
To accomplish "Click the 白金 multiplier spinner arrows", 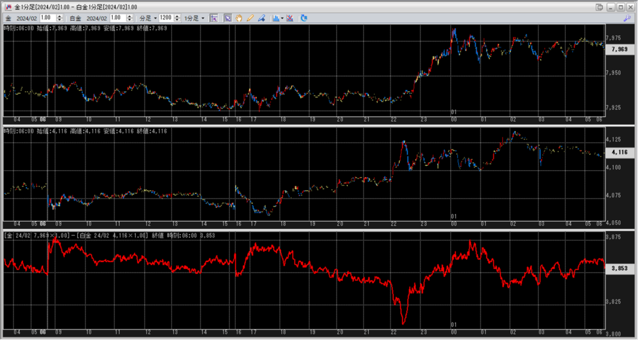I will [x=130, y=18].
